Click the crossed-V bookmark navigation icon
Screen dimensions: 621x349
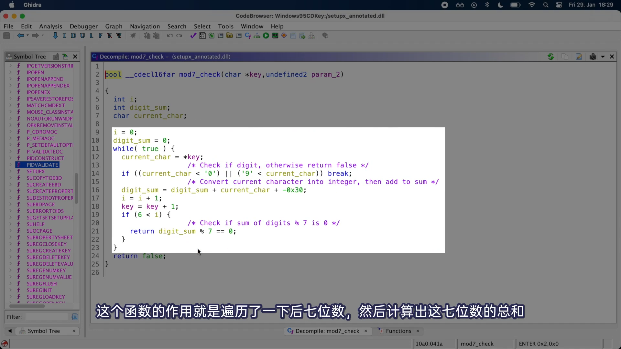tap(119, 36)
